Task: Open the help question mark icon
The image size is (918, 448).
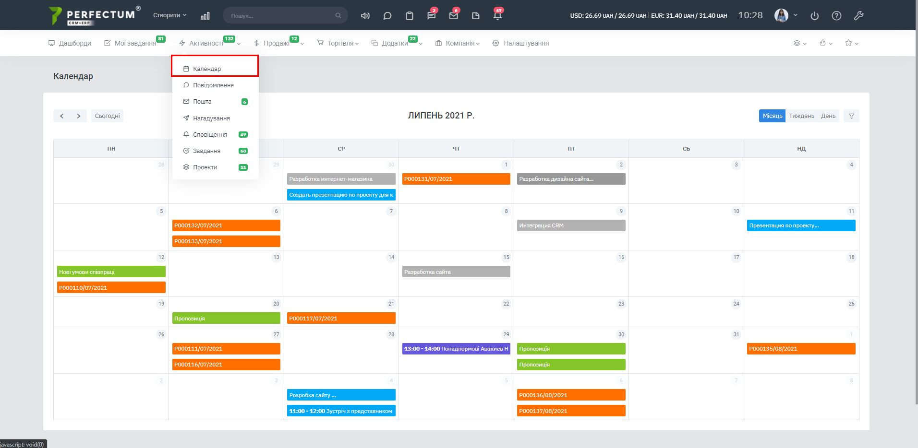Action: click(836, 16)
